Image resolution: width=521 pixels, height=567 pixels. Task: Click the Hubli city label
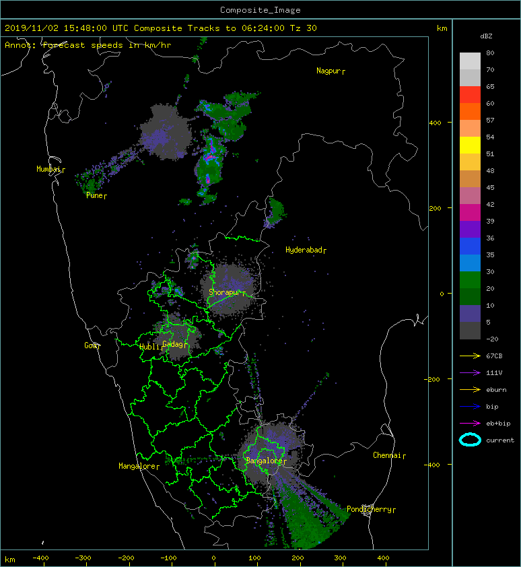(149, 347)
